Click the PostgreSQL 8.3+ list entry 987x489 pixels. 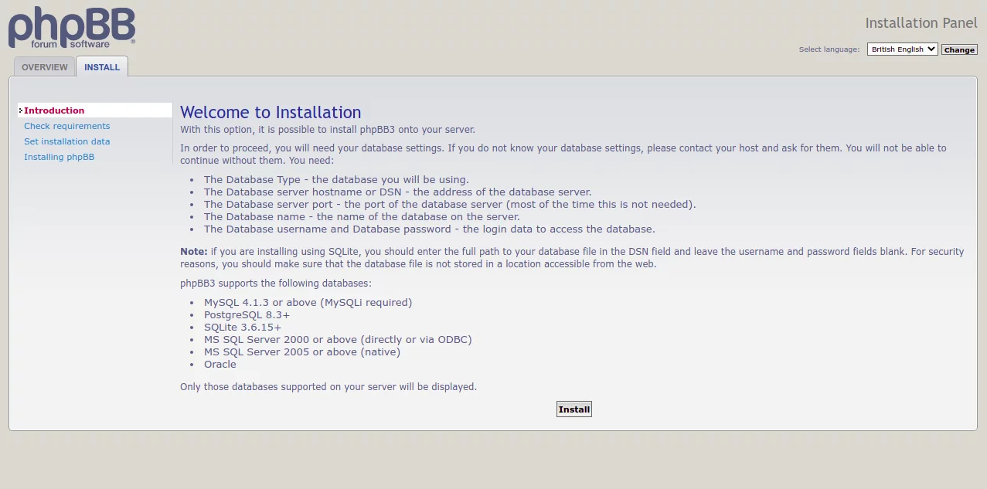(247, 315)
